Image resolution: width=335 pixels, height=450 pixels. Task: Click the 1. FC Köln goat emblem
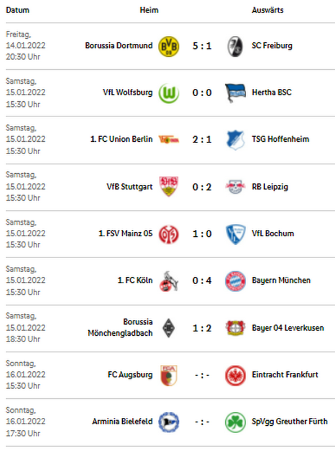[169, 281]
